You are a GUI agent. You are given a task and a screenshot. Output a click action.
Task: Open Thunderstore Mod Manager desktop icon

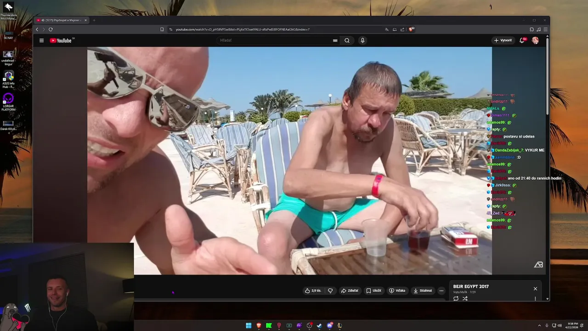tap(8, 11)
